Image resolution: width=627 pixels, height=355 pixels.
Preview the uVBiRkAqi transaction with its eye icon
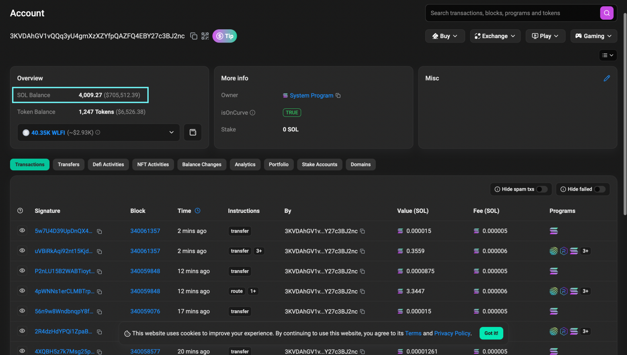point(22,251)
